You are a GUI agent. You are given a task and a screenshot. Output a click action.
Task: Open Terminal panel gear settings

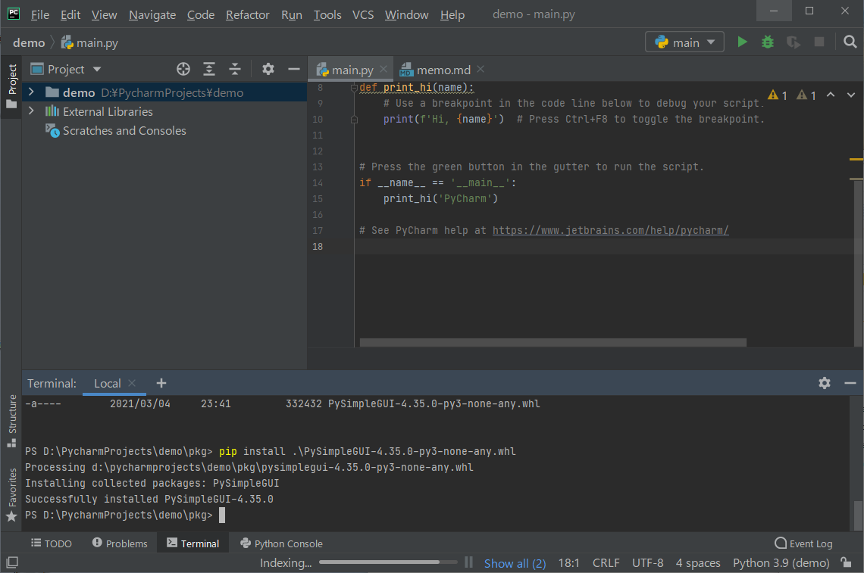[x=825, y=383]
